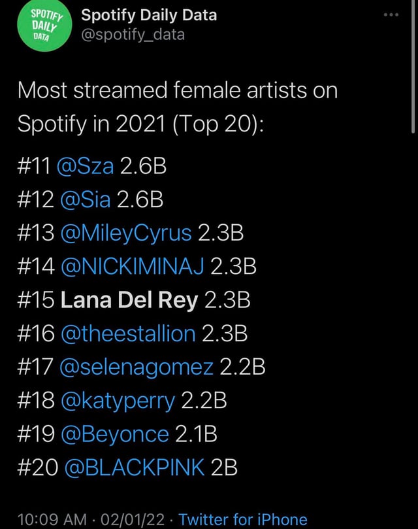Go to the @selenagomez mention
The width and height of the screenshot is (418, 529).
tap(137, 367)
